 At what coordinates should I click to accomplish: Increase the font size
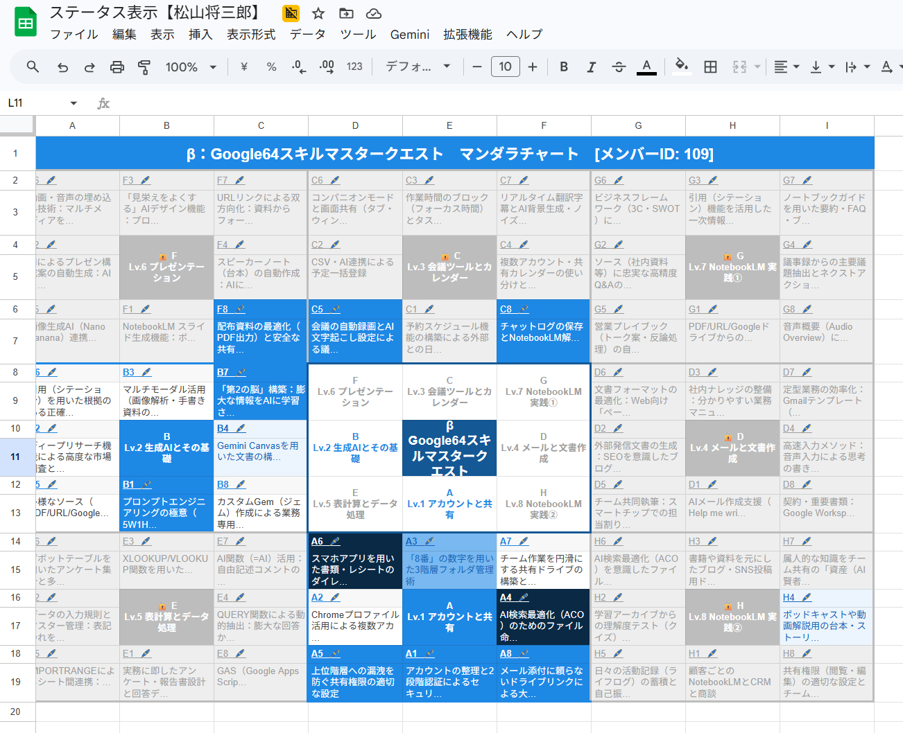(x=533, y=67)
